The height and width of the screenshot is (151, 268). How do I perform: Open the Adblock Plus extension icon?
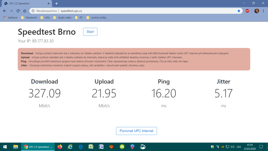click(247, 11)
